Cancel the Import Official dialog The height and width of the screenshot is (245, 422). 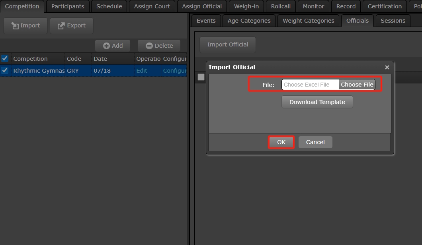click(315, 142)
